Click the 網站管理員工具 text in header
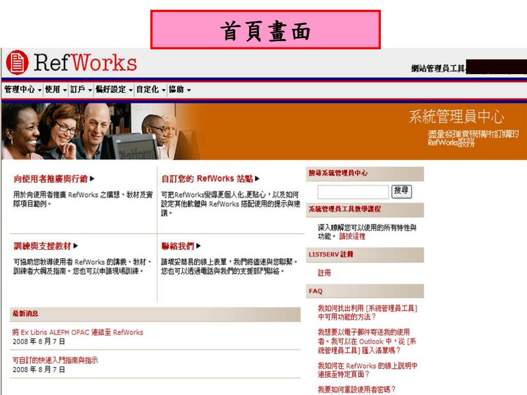Image resolution: width=527 pixels, height=395 pixels. pyautogui.click(x=438, y=68)
